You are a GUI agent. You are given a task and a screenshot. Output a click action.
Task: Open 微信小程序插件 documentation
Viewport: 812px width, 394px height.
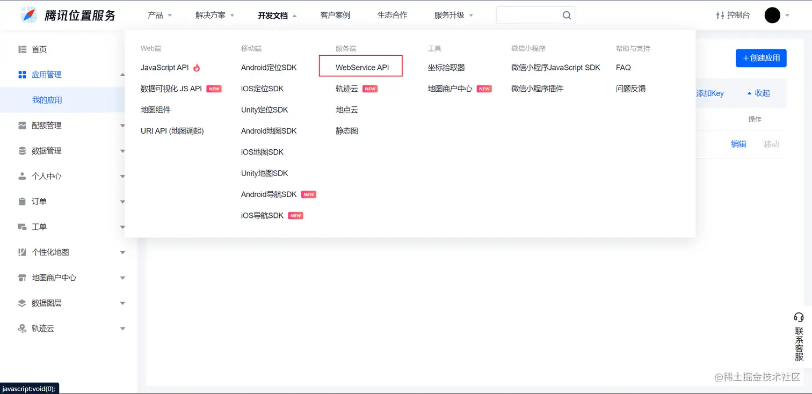(x=537, y=89)
